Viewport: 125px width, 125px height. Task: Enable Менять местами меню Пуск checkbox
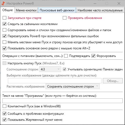[x=4, y=42]
